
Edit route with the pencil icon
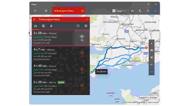pyautogui.click(x=34, y=20)
